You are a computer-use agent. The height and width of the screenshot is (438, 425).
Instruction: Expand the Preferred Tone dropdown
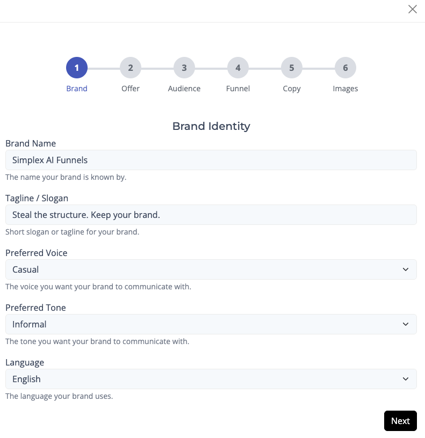[211, 324]
